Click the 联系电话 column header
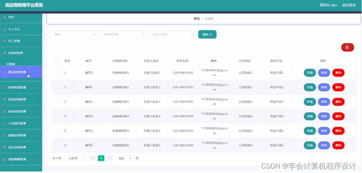This screenshot has height=173, width=362. click(182, 61)
